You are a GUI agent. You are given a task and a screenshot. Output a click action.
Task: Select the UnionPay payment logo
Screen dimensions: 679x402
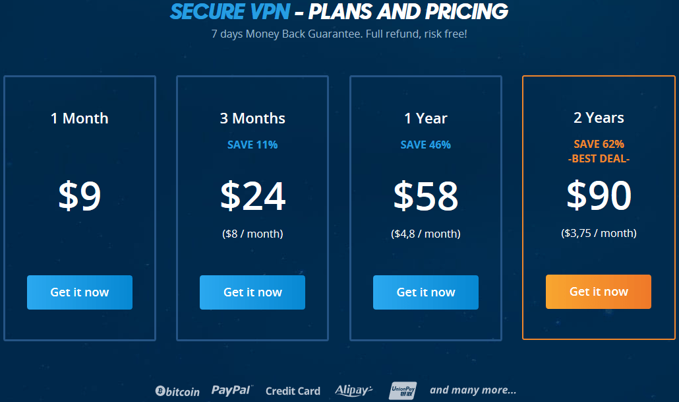404,390
